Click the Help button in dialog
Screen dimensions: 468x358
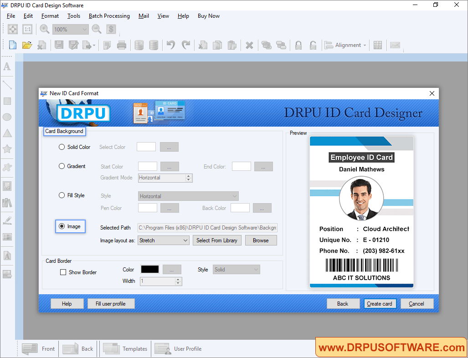pos(67,304)
